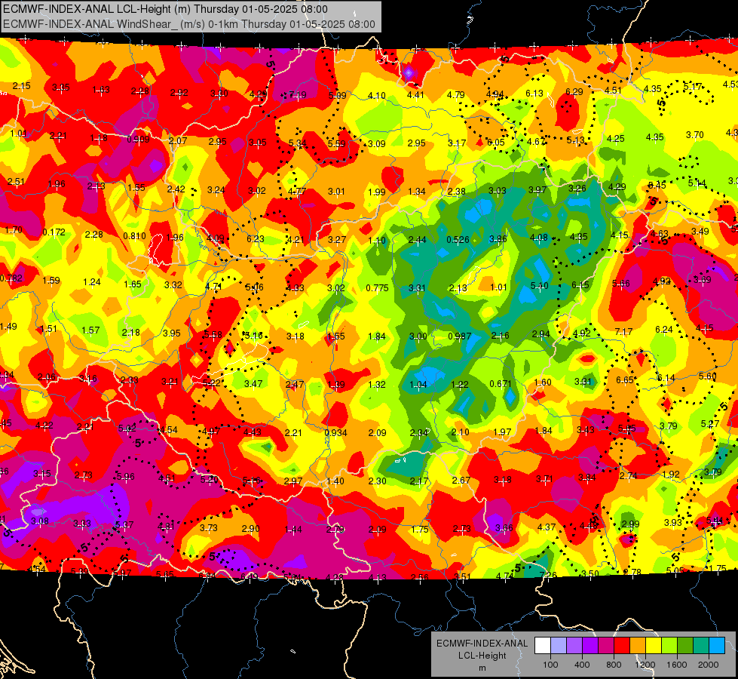This screenshot has width=738, height=679.
Task: Click the wind shear value 5.59
Action: 336,143
